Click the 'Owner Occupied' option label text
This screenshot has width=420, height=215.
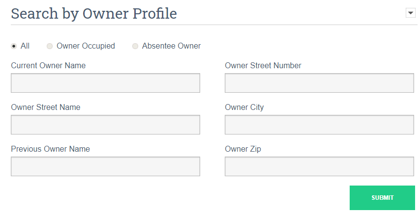point(86,46)
